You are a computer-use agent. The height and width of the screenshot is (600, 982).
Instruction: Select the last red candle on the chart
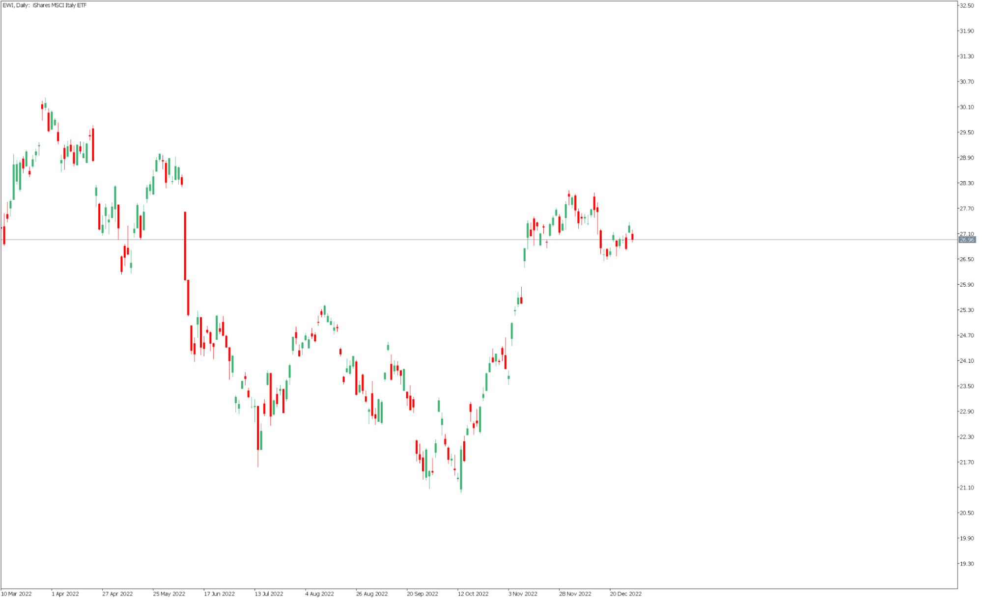[632, 237]
